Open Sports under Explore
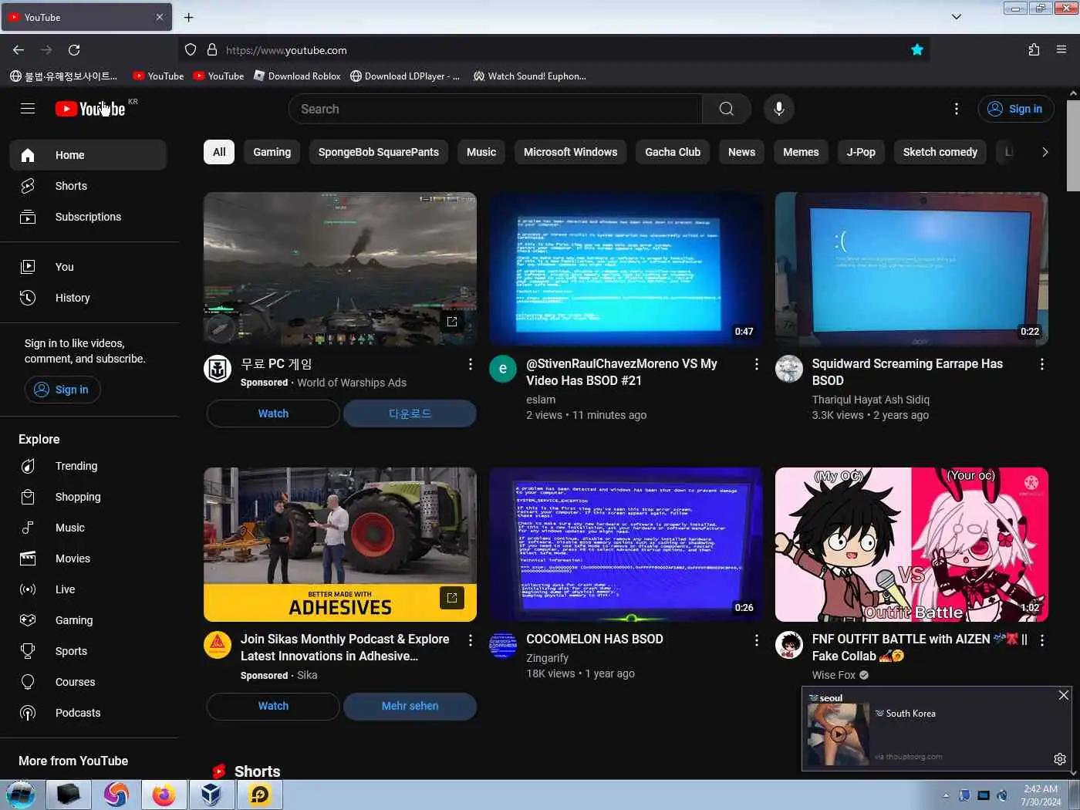 click(88, 651)
